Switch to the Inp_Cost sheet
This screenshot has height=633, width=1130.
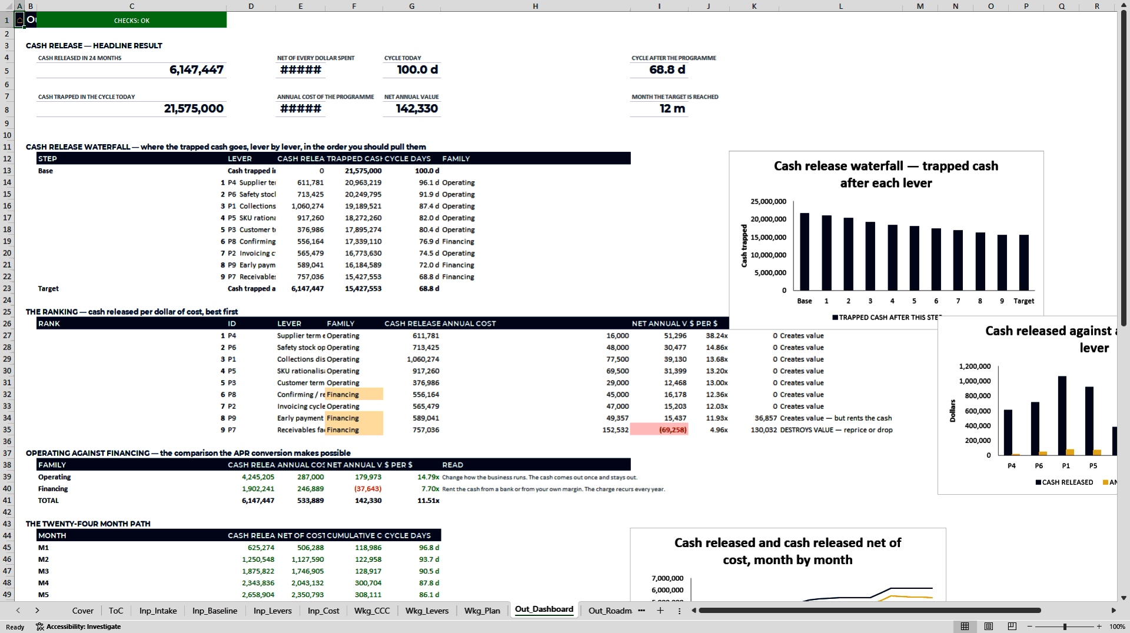click(323, 611)
